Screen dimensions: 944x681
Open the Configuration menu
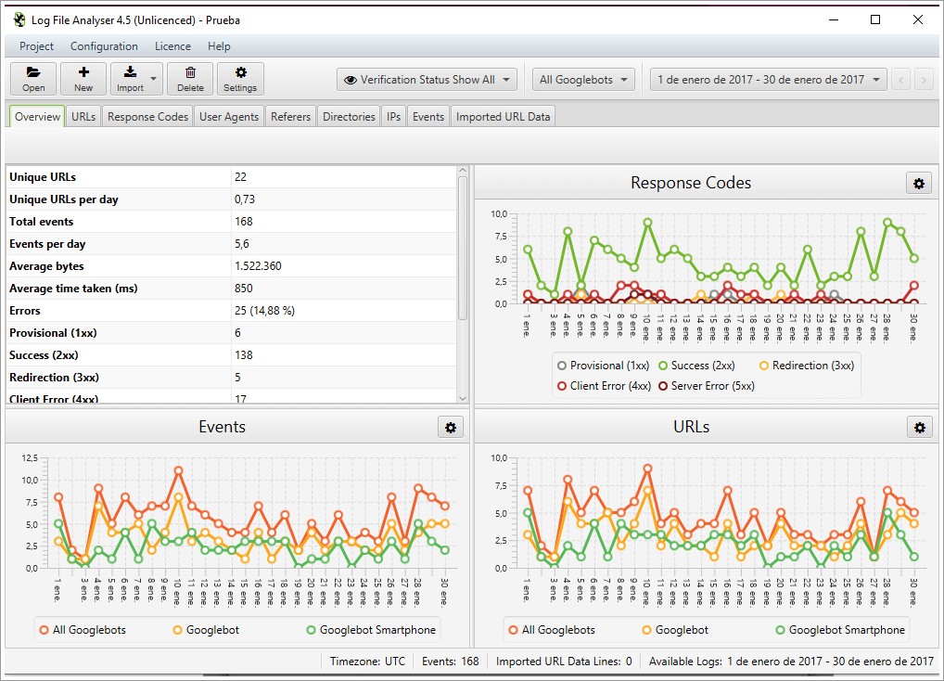(104, 45)
